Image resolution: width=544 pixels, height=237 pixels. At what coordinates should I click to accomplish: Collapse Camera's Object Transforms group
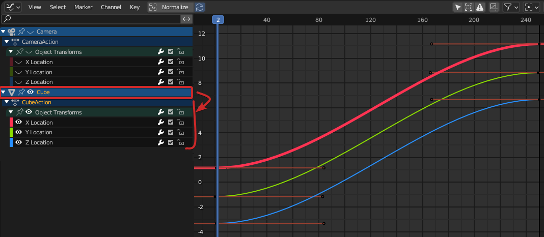(10, 52)
